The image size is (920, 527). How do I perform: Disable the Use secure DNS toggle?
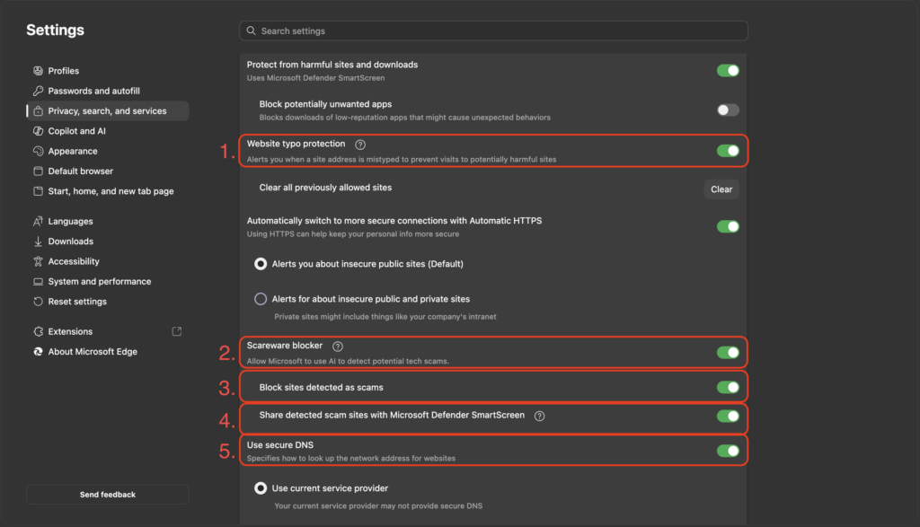(728, 451)
